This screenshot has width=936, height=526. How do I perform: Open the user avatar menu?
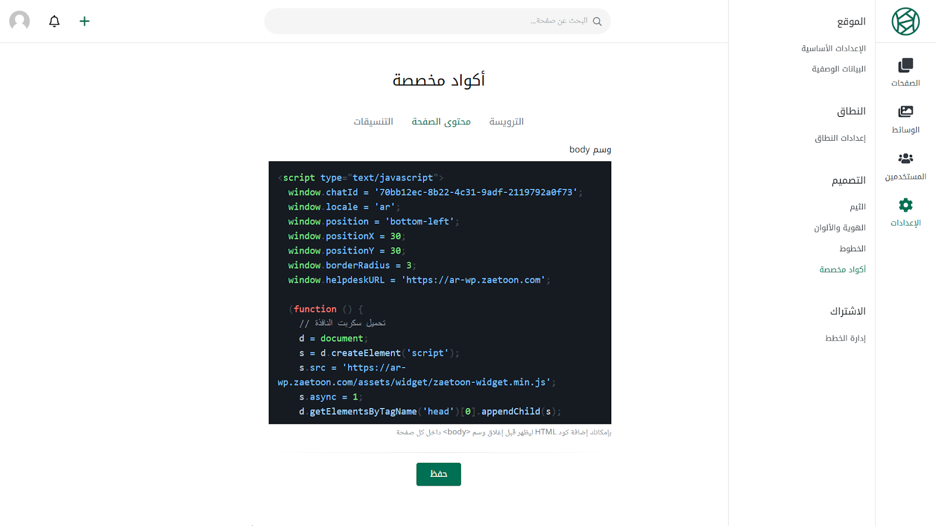19,21
